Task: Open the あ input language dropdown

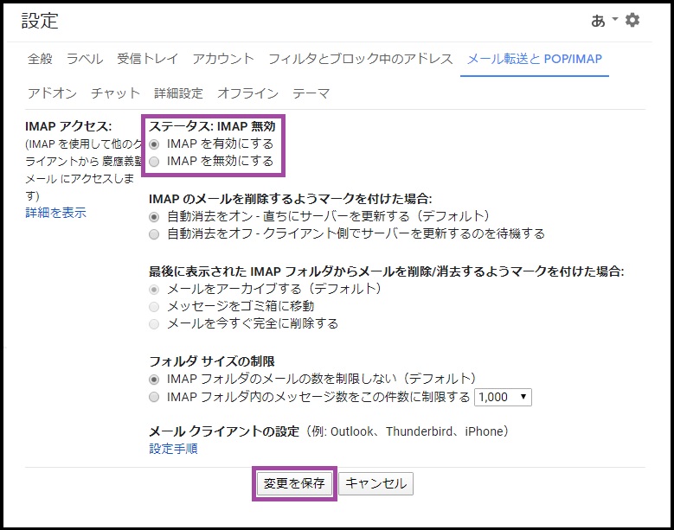Action: coord(602,21)
